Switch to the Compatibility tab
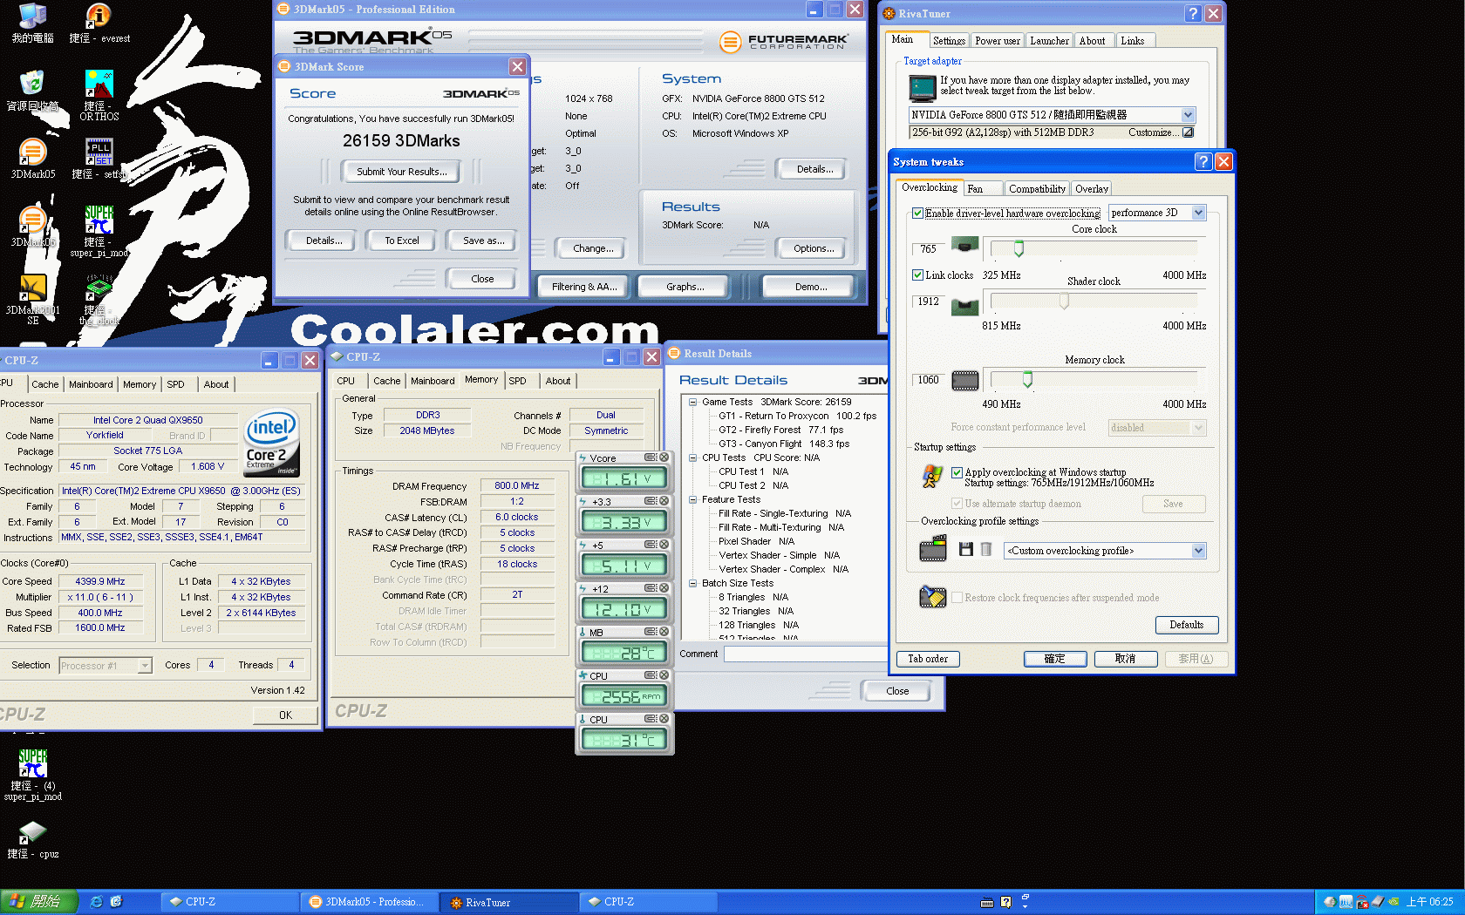Image resolution: width=1465 pixels, height=915 pixels. (1037, 189)
